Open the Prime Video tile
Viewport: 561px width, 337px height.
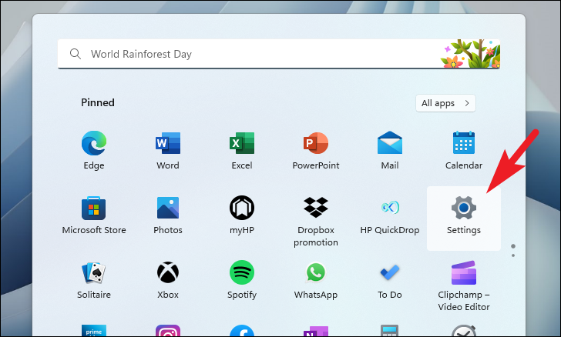pos(94,331)
